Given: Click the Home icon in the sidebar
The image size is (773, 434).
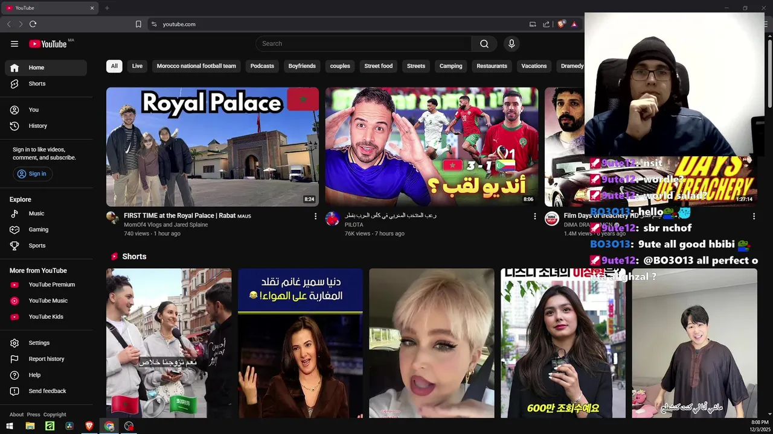Looking at the screenshot, I should 14,68.
